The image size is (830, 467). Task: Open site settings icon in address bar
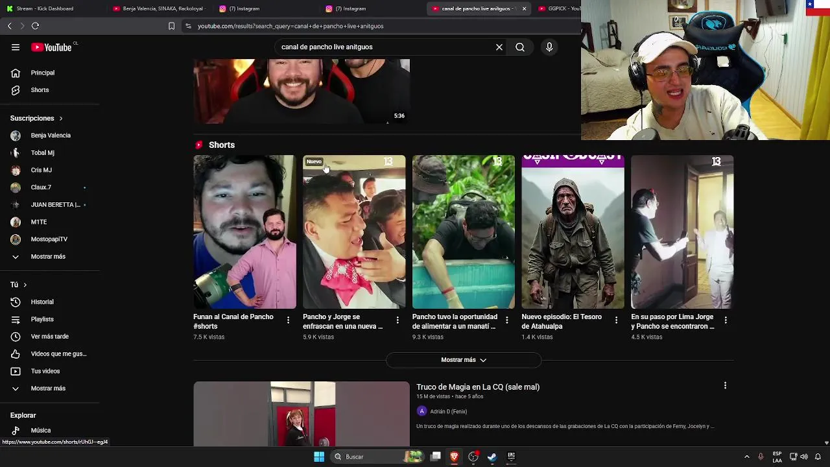pos(188,26)
